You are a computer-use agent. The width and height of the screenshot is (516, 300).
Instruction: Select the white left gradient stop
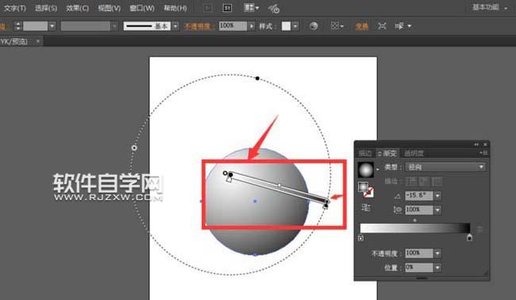point(360,237)
